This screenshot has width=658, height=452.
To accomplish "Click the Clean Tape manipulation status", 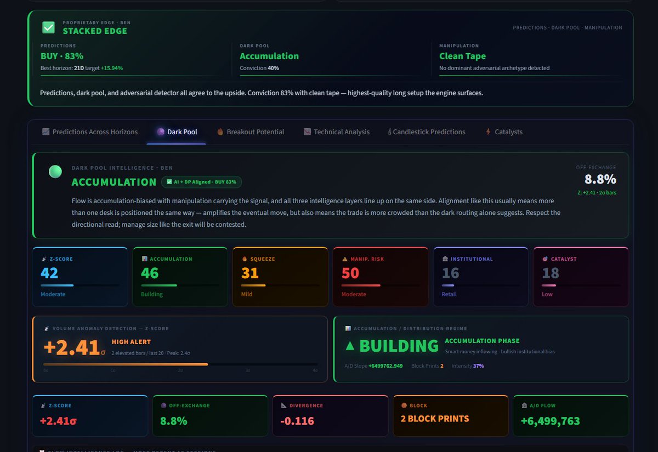I will pos(462,56).
